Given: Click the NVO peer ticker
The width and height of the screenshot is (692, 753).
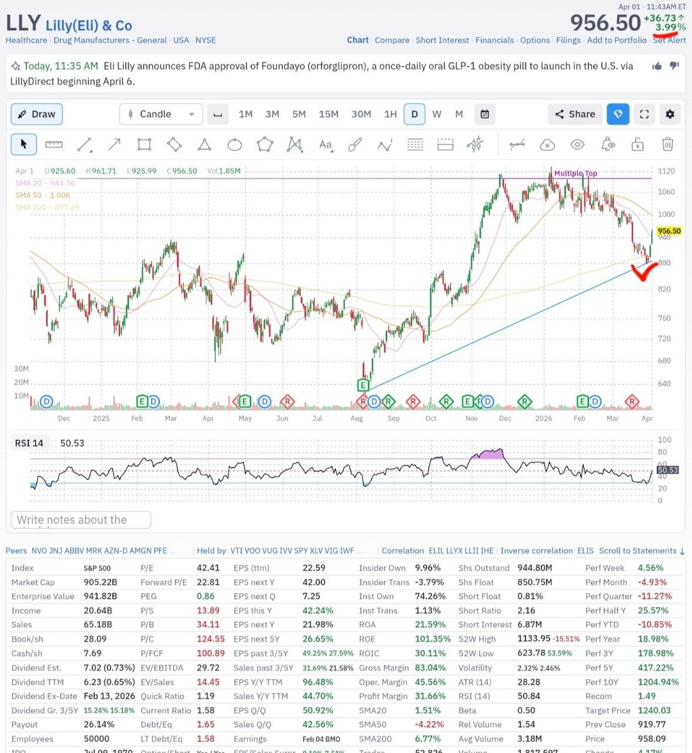Looking at the screenshot, I should pyautogui.click(x=39, y=551).
